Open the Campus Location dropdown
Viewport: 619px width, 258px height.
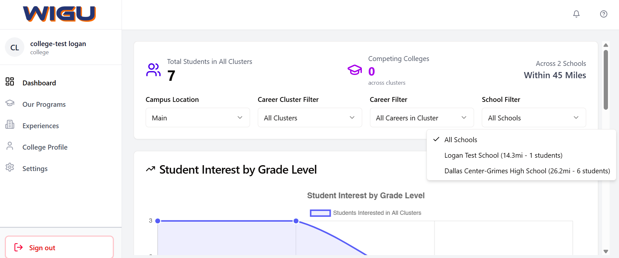[x=198, y=117]
